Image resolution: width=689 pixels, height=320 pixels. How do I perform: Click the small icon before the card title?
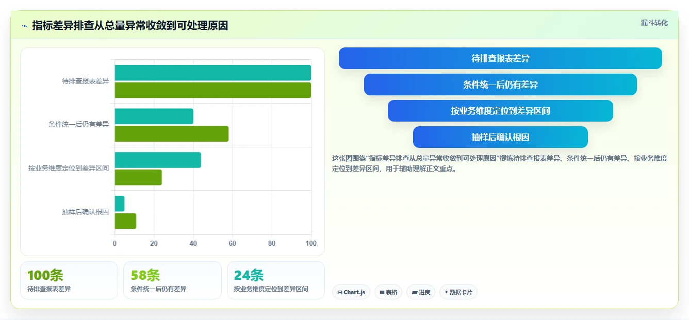click(x=25, y=26)
